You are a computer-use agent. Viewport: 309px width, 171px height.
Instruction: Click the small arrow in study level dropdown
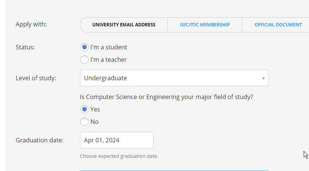(263, 78)
